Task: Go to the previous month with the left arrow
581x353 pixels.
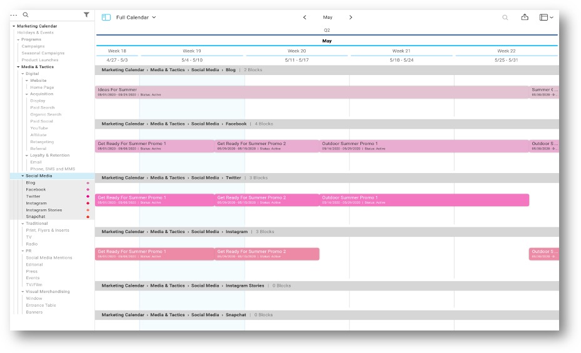Action: tap(305, 17)
